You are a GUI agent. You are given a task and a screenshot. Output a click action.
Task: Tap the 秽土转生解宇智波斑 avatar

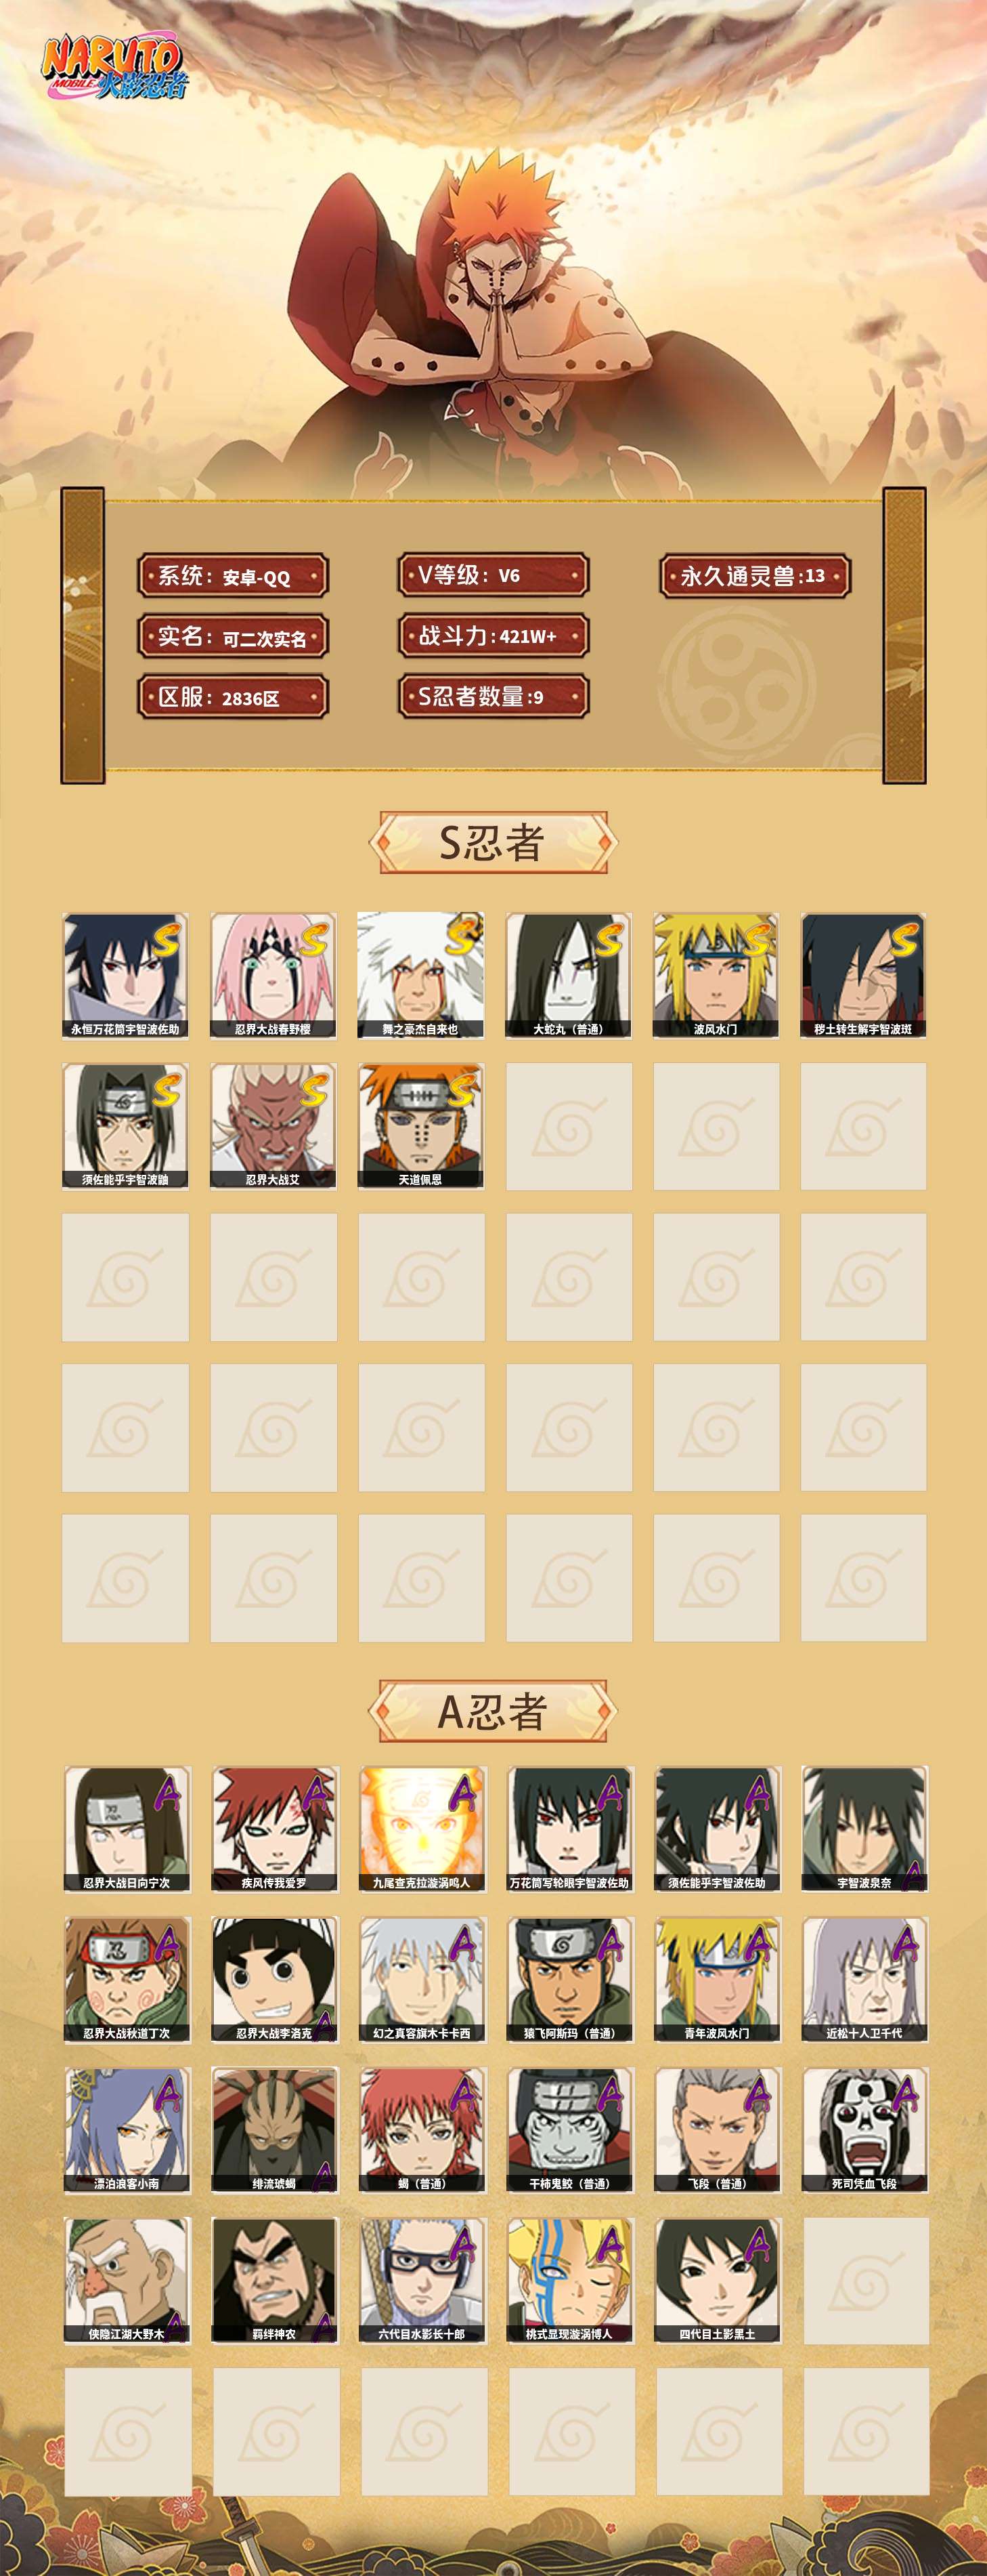coord(864,975)
